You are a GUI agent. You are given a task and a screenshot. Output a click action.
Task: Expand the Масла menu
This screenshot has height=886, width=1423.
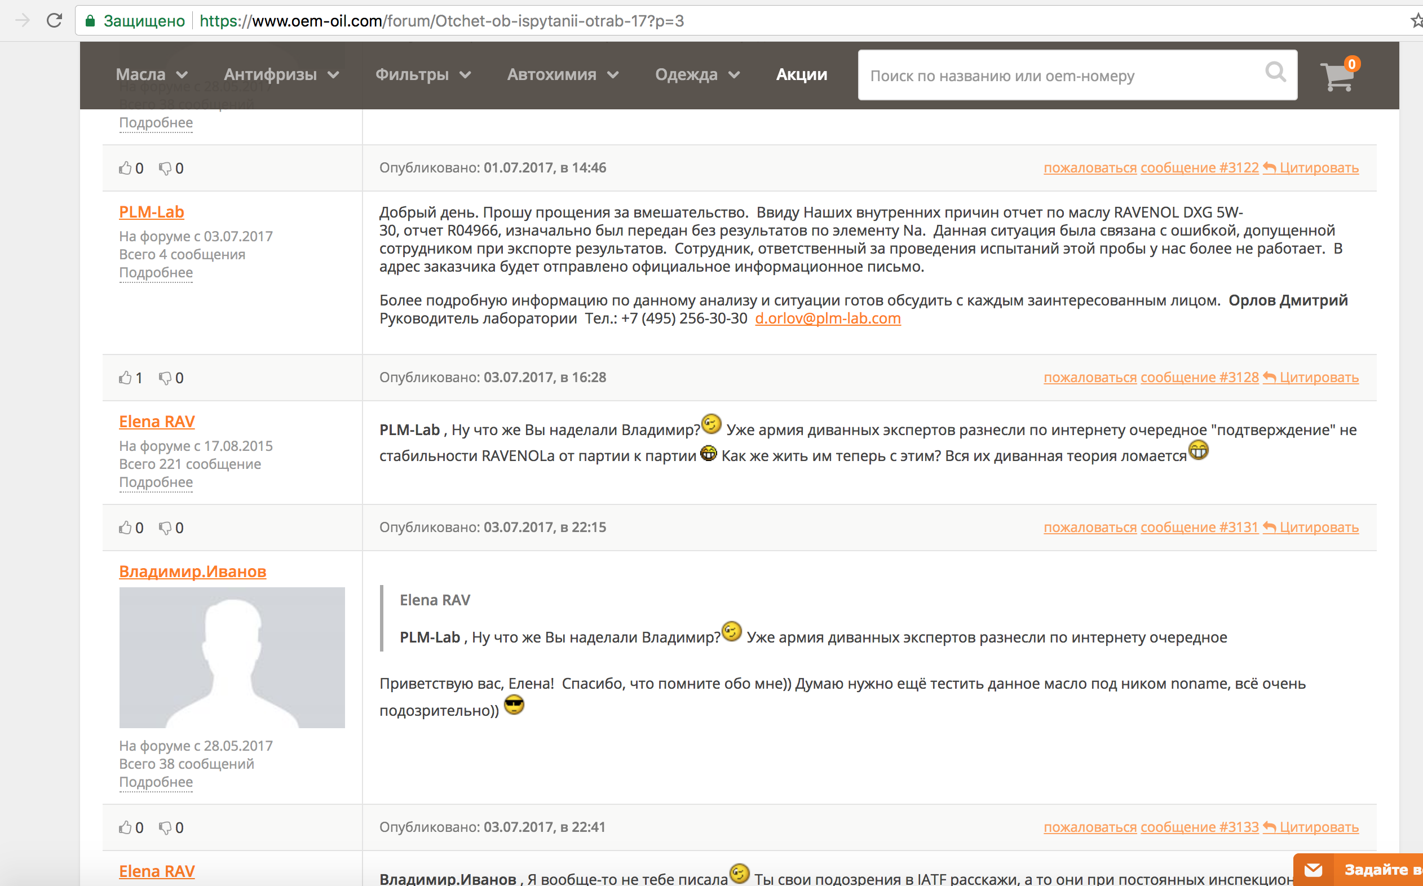[152, 74]
